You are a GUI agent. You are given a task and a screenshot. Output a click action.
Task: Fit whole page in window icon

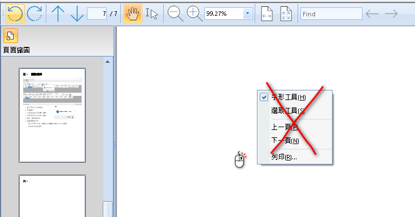tap(286, 14)
